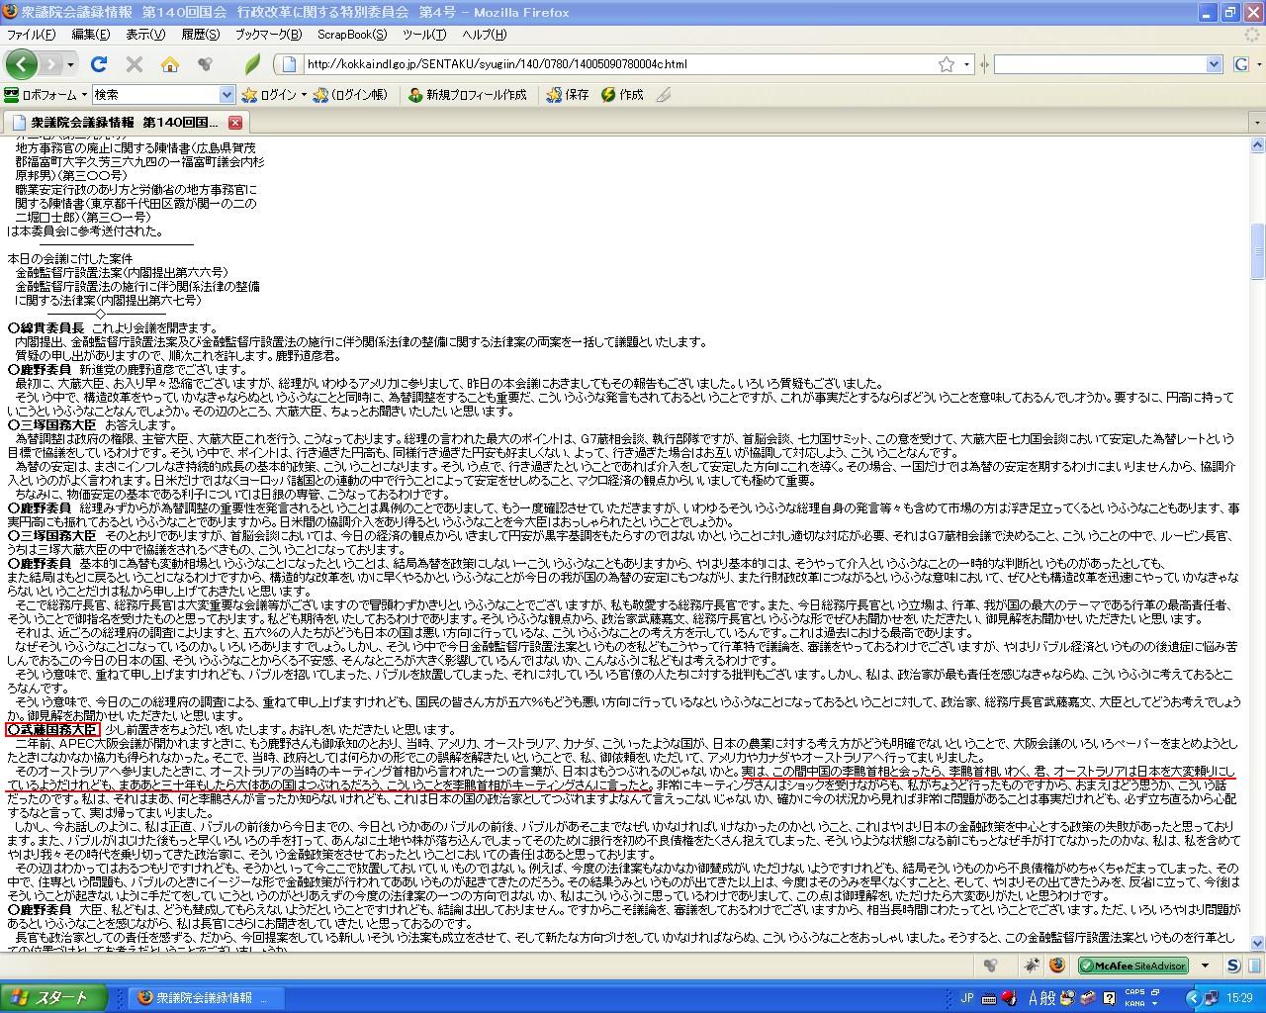Viewport: 1266px width, 1013px height.
Task: Click the bug icon in the status bar
Action: click(1032, 966)
